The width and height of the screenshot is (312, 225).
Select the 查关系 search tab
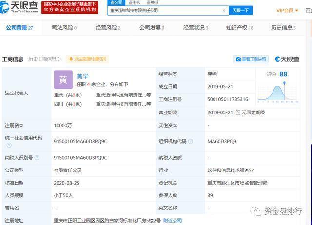(x=153, y=2)
